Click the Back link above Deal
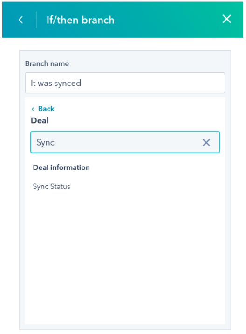Image resolution: width=246 pixels, height=334 pixels. click(46, 109)
